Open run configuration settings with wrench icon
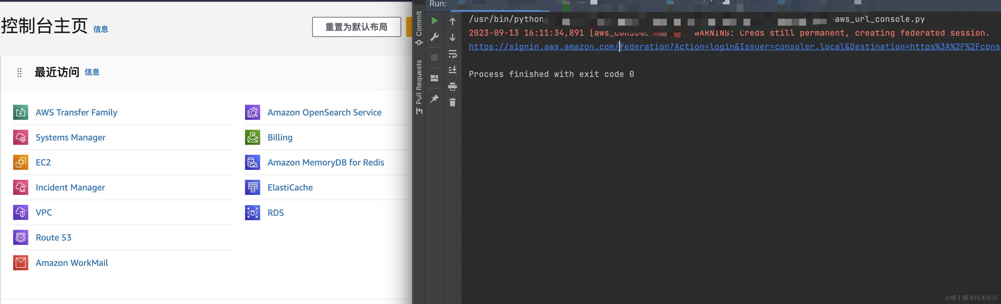Image resolution: width=1001 pixels, height=304 pixels. pyautogui.click(x=434, y=37)
